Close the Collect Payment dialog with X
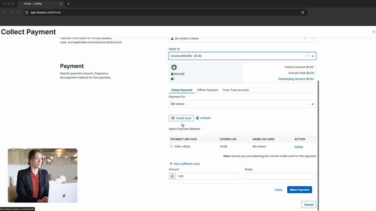 pyautogui.click(x=374, y=32)
